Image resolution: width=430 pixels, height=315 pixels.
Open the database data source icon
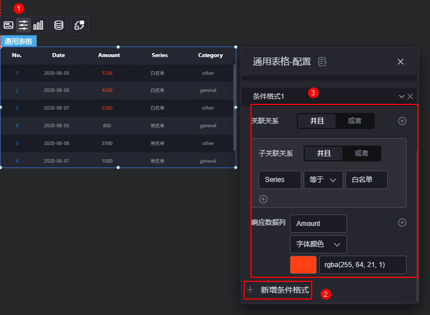pyautogui.click(x=59, y=25)
